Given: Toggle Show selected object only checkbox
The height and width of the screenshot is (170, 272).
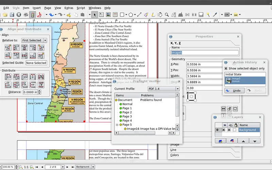Looking at the screenshot, I should (x=226, y=68).
